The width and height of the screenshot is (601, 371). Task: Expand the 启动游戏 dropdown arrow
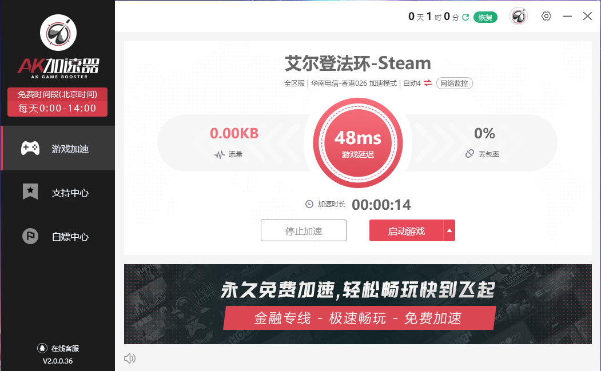tap(449, 230)
